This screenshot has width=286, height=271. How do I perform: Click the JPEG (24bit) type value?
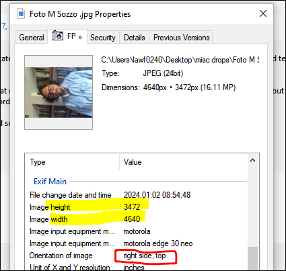163,73
